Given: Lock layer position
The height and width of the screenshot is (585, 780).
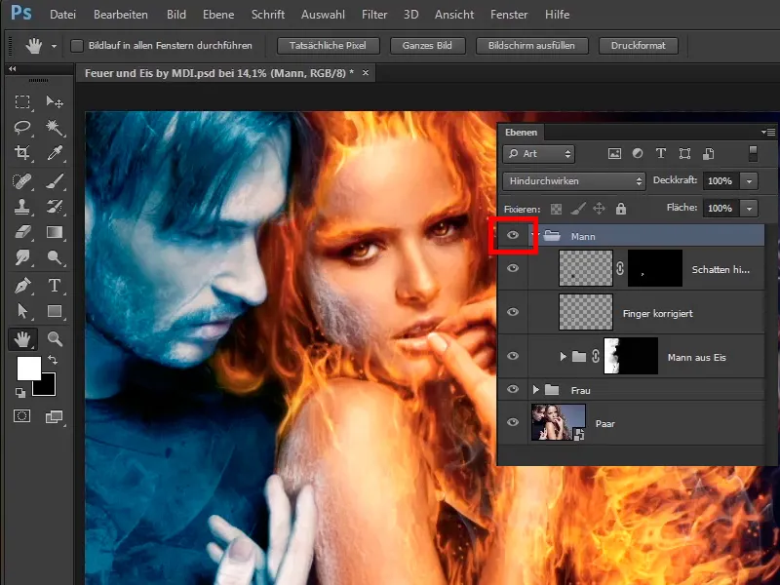Looking at the screenshot, I should point(599,209).
